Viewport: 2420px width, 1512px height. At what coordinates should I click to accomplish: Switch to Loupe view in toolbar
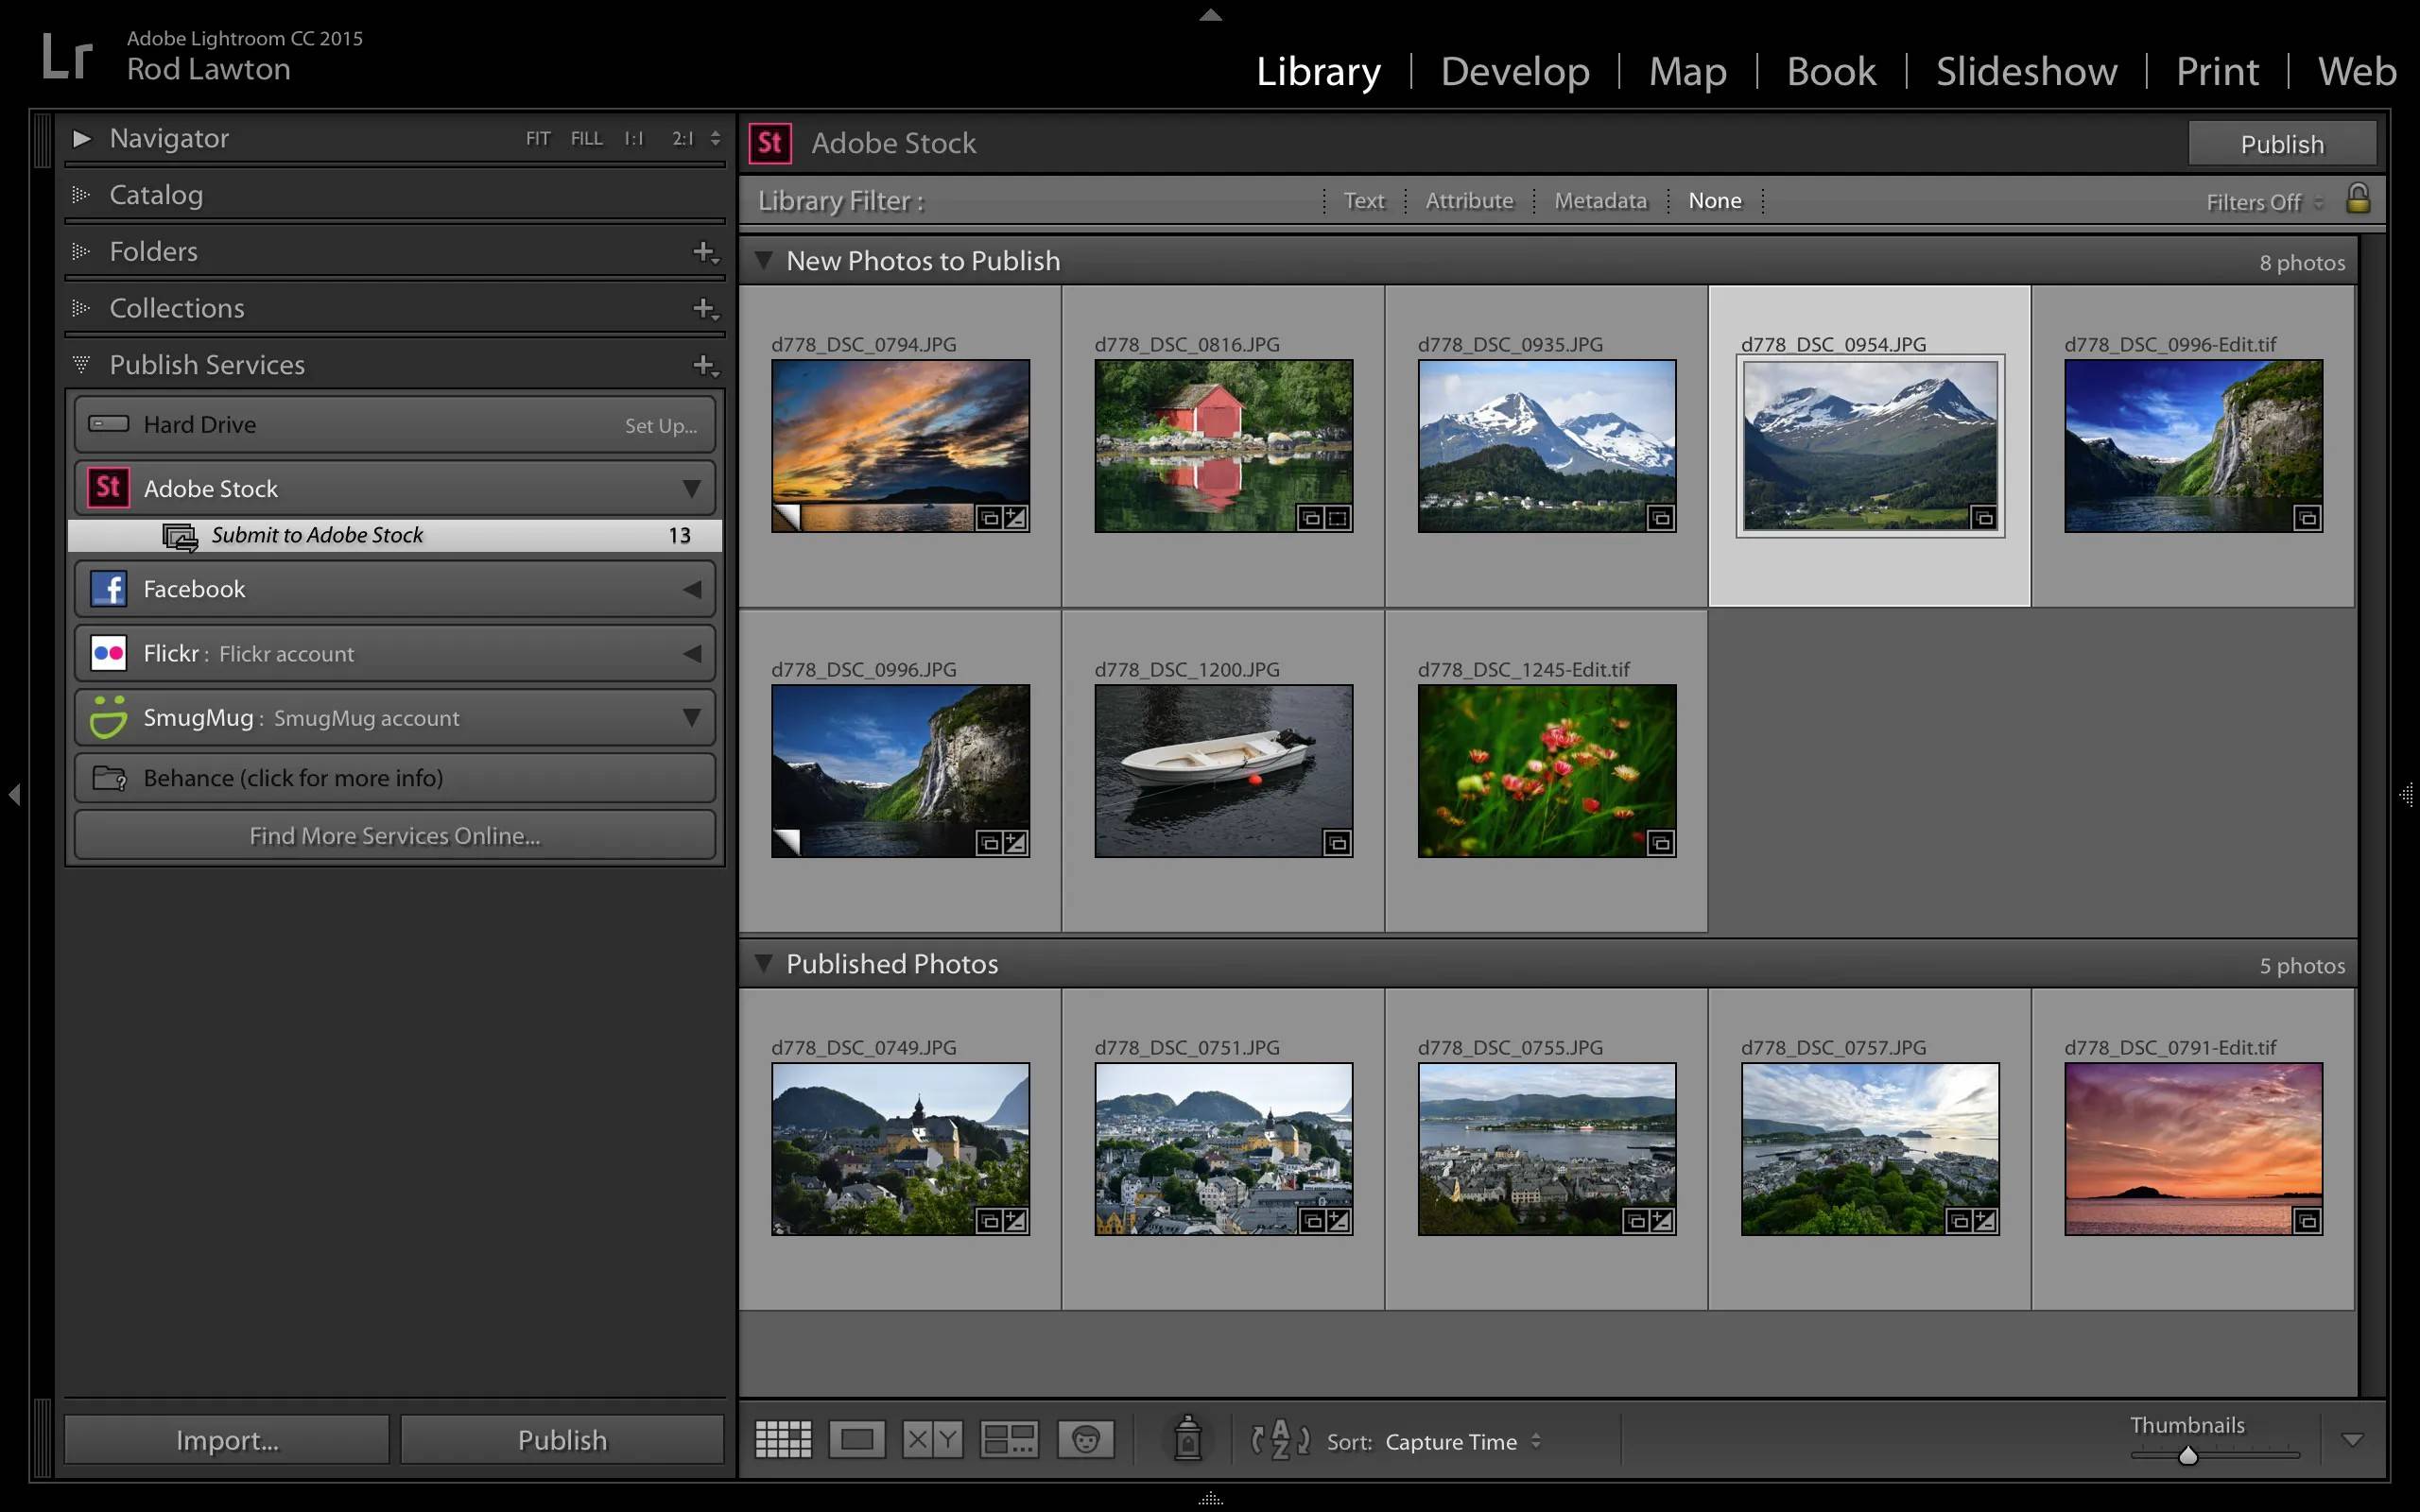[x=857, y=1440]
